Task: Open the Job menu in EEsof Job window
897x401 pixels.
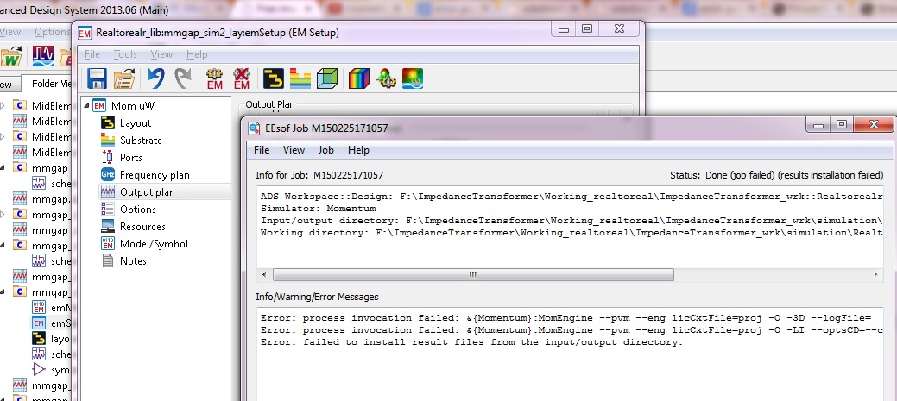Action: tap(326, 150)
